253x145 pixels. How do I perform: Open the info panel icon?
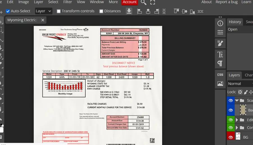[220, 23]
